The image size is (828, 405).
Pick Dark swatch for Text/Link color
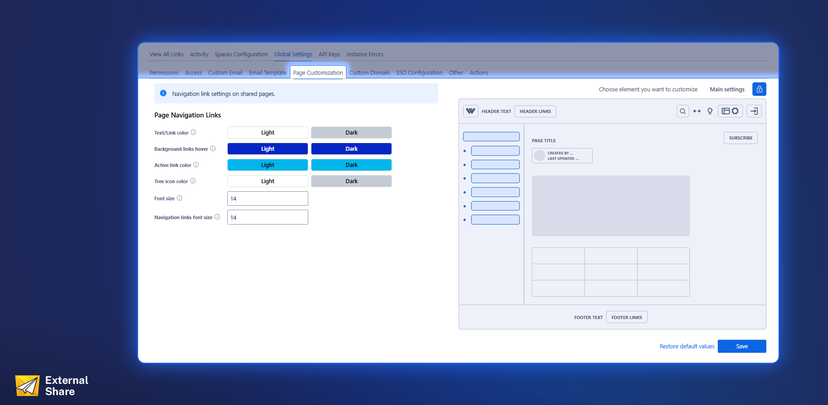tap(351, 132)
